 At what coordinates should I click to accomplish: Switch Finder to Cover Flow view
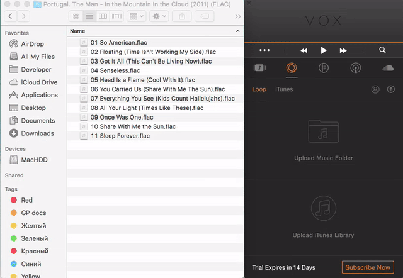tap(116, 16)
